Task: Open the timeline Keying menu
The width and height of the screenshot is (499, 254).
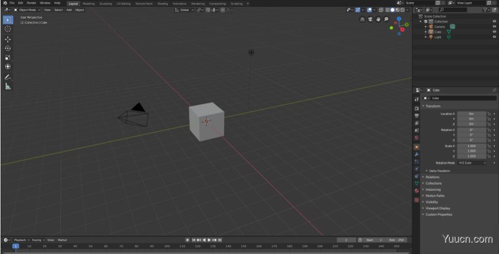Action: pos(37,240)
